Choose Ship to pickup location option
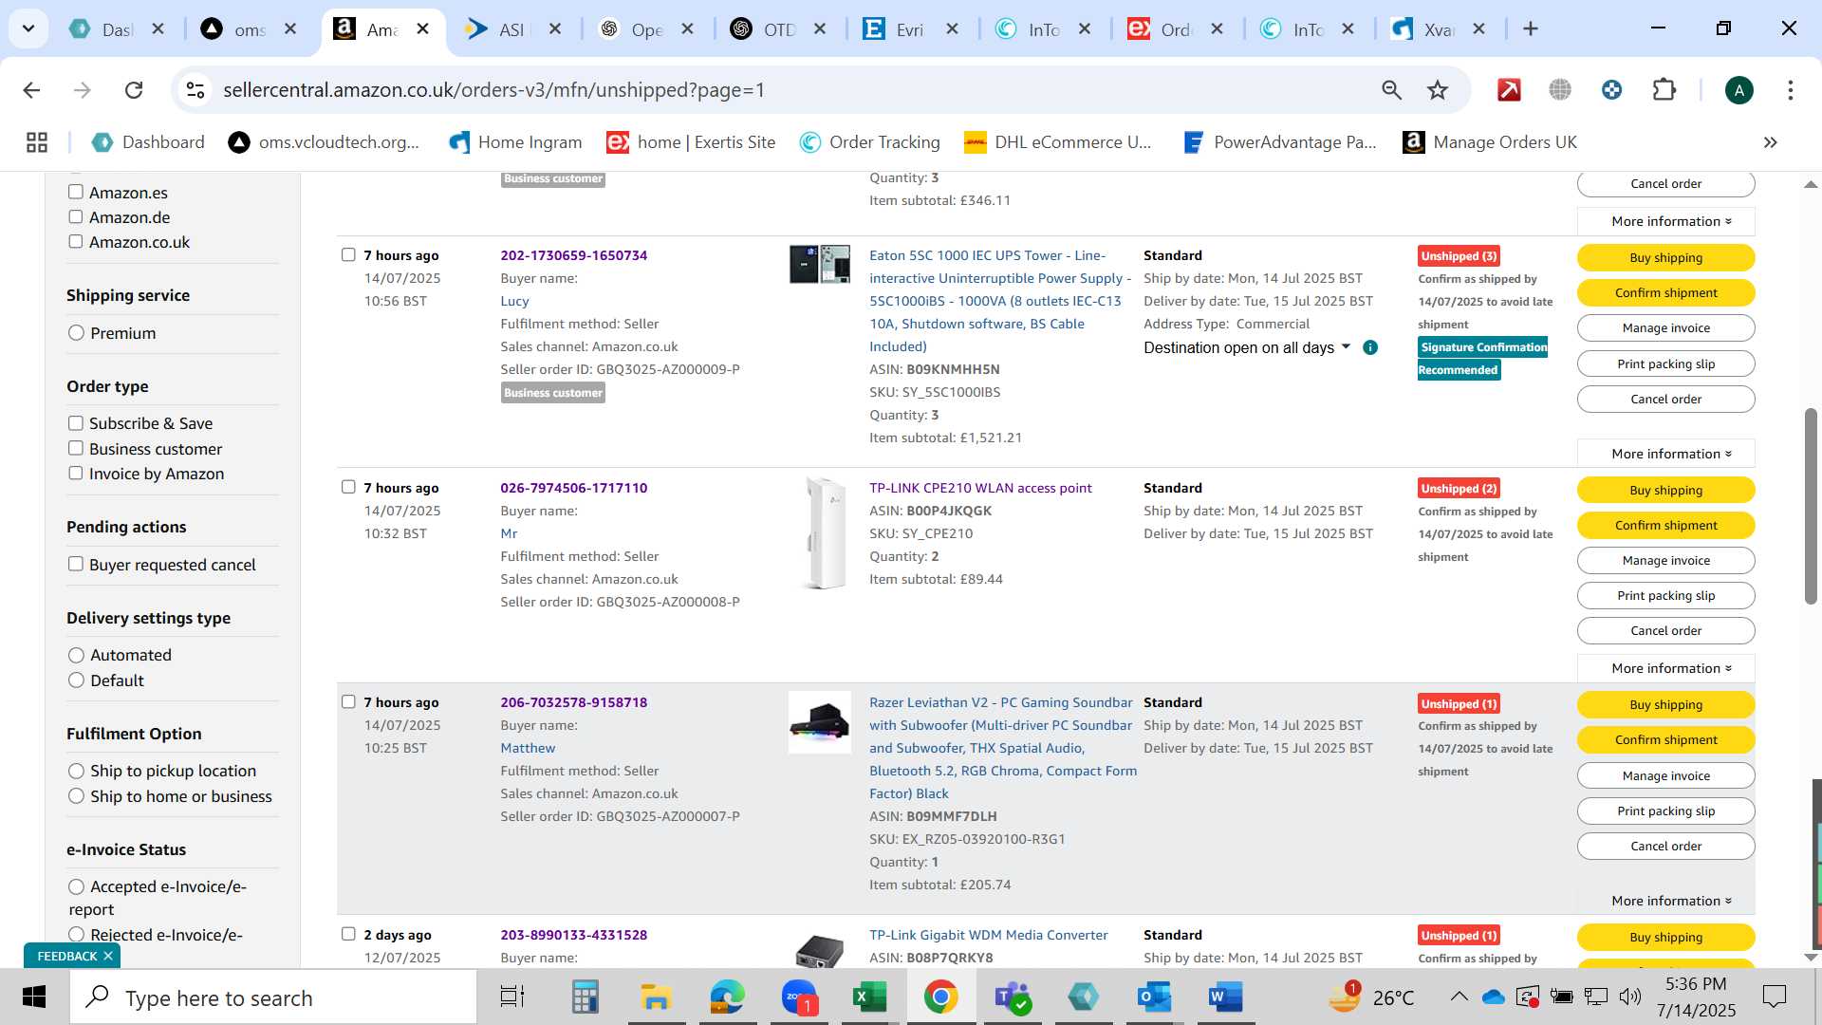 point(77,771)
